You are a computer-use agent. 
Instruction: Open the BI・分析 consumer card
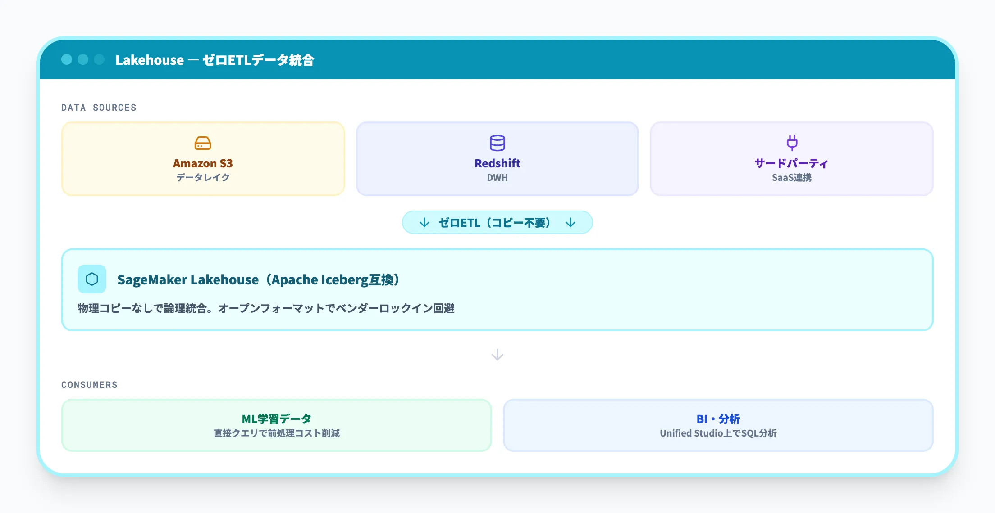718,425
